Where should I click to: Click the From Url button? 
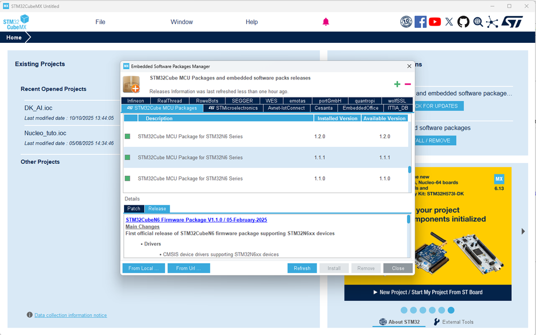189,268
